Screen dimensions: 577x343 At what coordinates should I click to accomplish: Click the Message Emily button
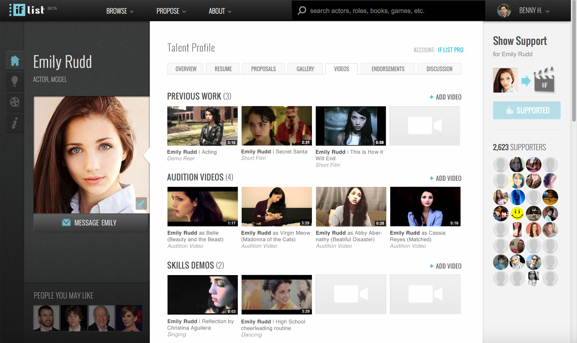click(x=91, y=223)
